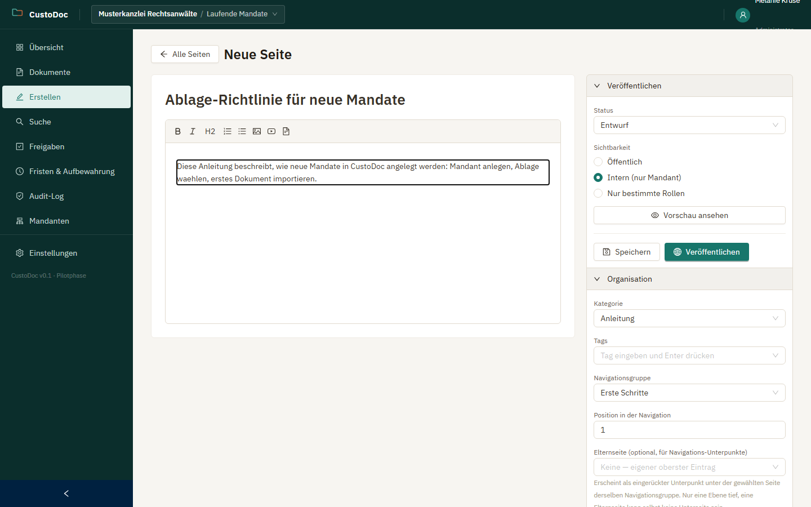
Task: Open the user avatar menu
Action: click(x=743, y=15)
